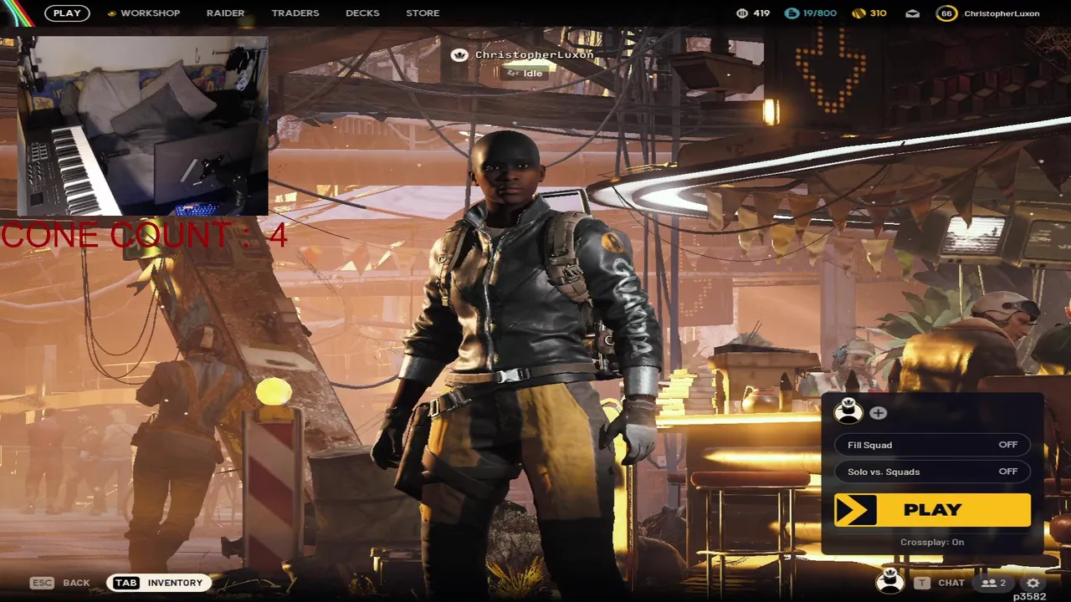Open the Play tab in top bar
Image resolution: width=1071 pixels, height=602 pixels.
tap(67, 13)
